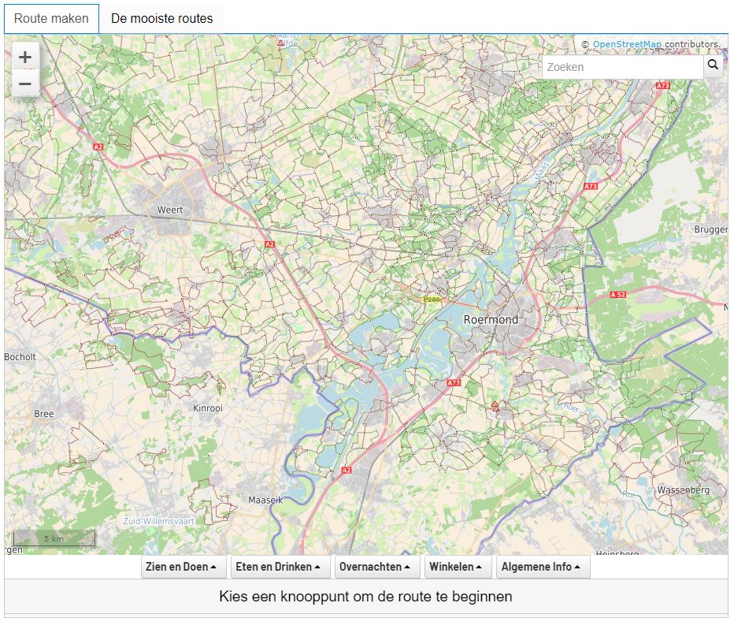Click the "contributors" link in the attribution
This screenshot has width=734, height=618.
[691, 44]
